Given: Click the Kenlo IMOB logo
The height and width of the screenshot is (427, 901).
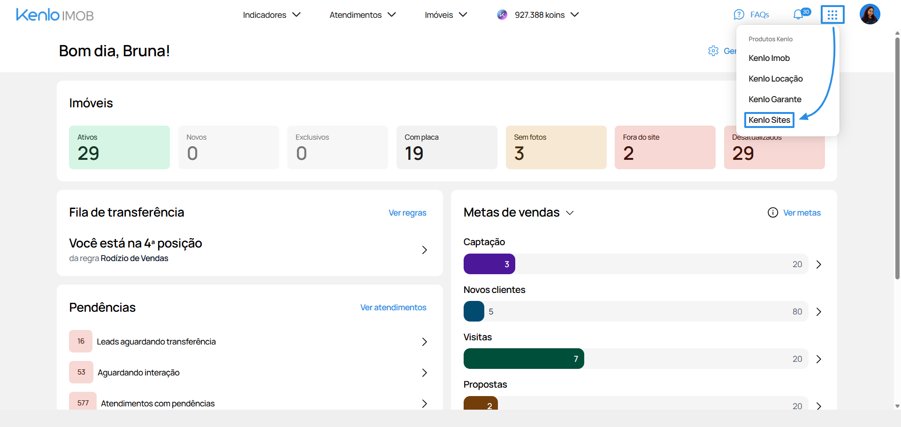Looking at the screenshot, I should [x=55, y=15].
